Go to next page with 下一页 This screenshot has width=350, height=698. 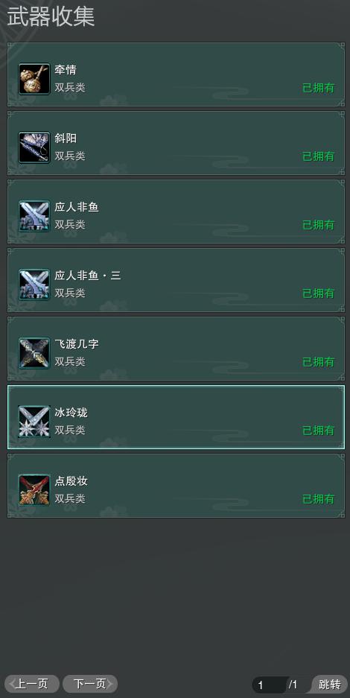[90, 684]
